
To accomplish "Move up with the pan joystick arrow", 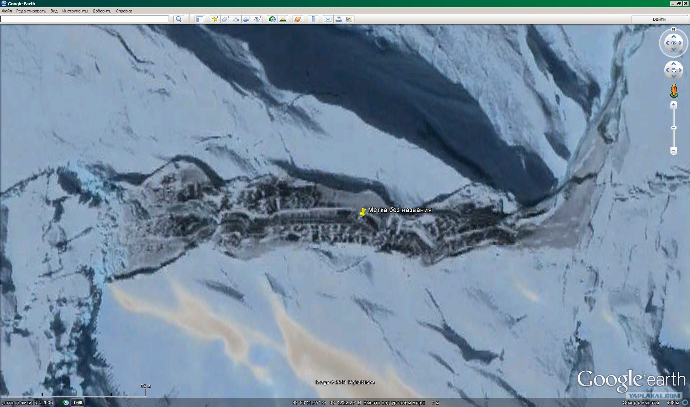I will click(x=674, y=64).
